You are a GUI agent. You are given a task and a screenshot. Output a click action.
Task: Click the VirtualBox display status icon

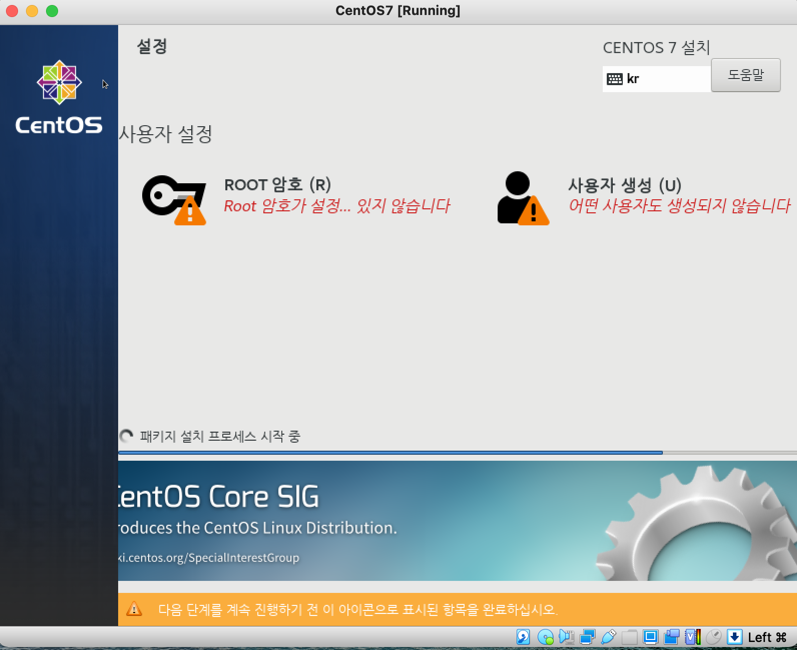(650, 637)
